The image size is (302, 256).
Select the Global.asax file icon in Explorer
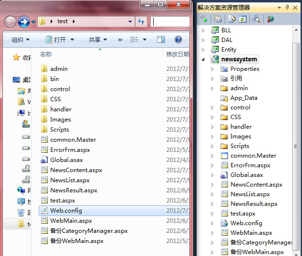(44, 160)
